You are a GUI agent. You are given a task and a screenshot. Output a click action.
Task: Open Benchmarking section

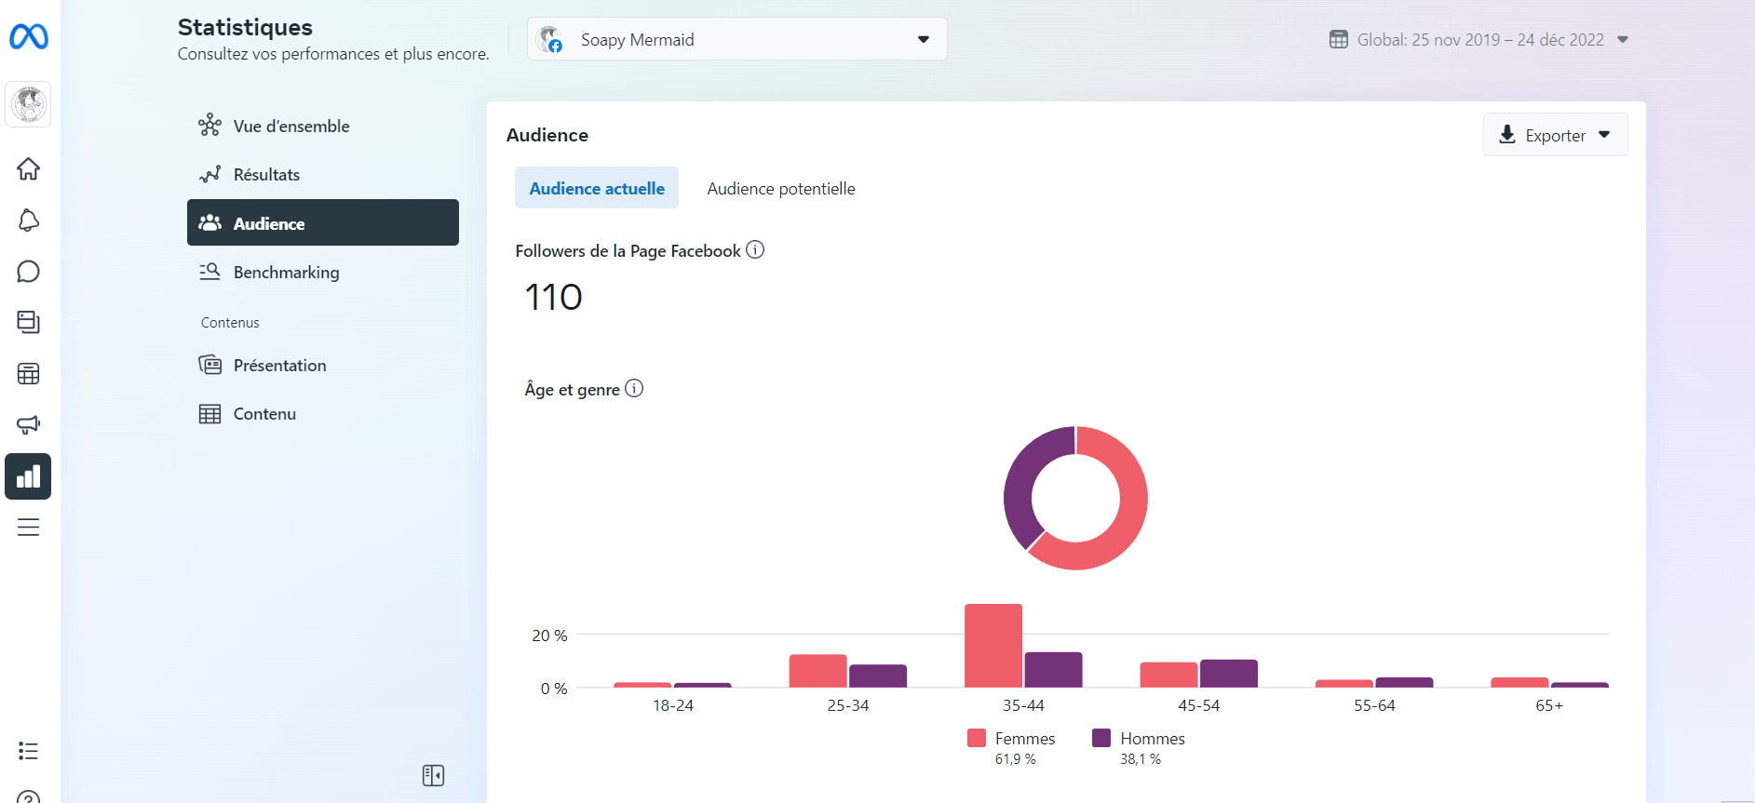(322, 272)
